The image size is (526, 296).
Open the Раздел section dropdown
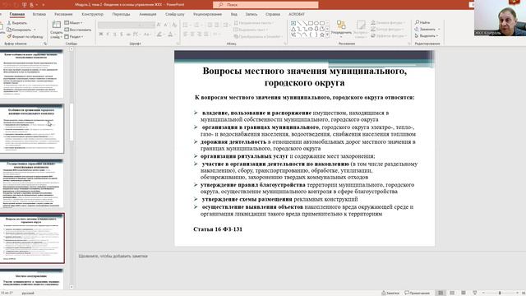(74, 36)
